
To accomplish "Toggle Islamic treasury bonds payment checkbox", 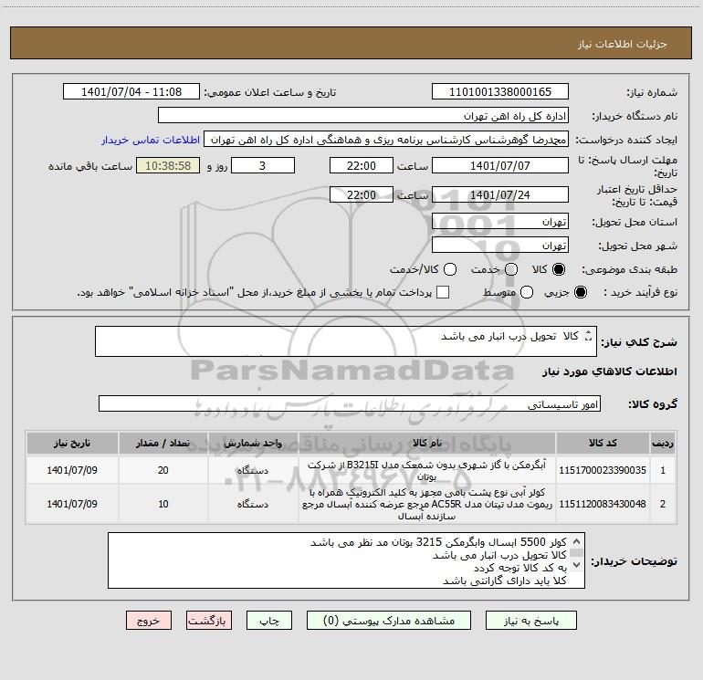I will click(443, 292).
